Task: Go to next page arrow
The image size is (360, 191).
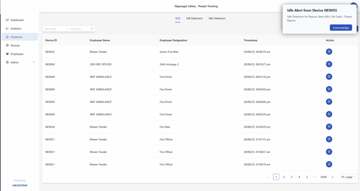Action: click(333, 177)
